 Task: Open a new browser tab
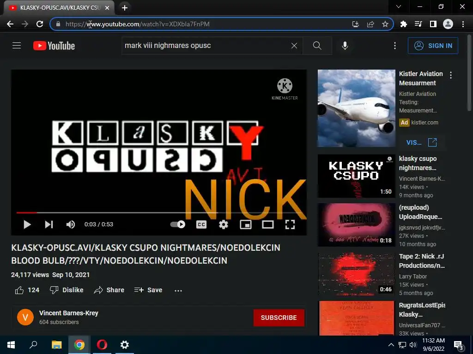(125, 8)
